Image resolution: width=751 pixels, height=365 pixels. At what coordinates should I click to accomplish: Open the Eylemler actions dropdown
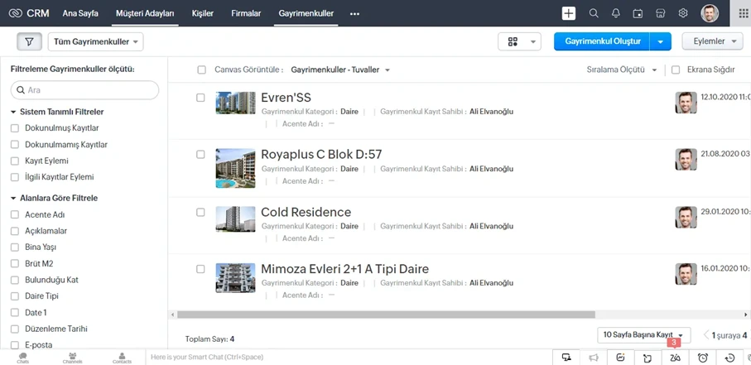click(x=713, y=41)
